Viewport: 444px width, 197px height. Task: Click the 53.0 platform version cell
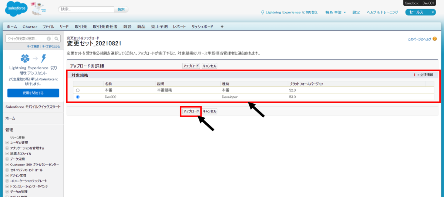[293, 97]
